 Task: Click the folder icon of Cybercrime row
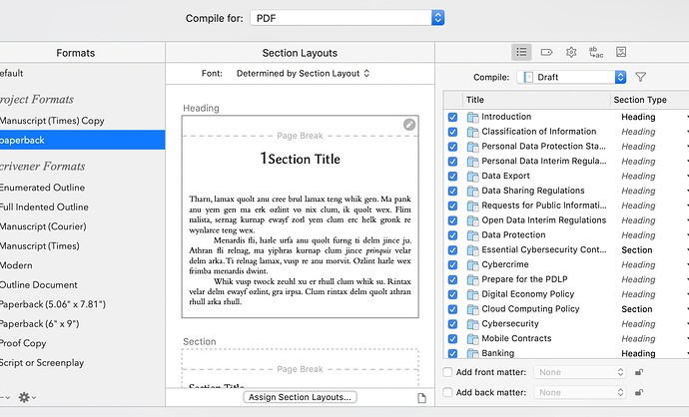click(x=472, y=264)
